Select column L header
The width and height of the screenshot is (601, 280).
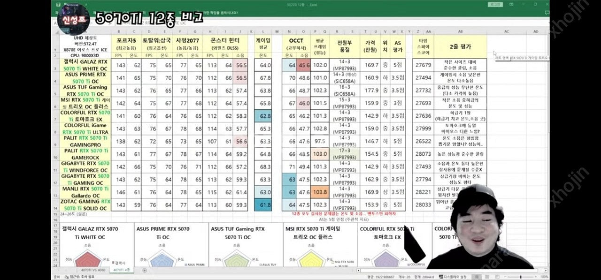(x=263, y=31)
